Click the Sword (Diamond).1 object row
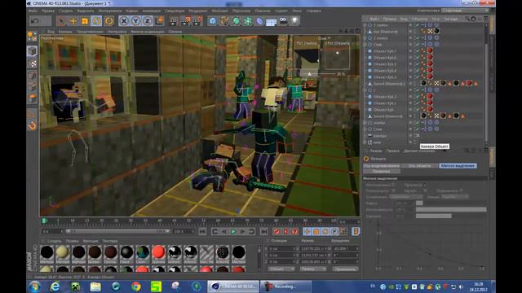The image size is (522, 293). click(389, 84)
